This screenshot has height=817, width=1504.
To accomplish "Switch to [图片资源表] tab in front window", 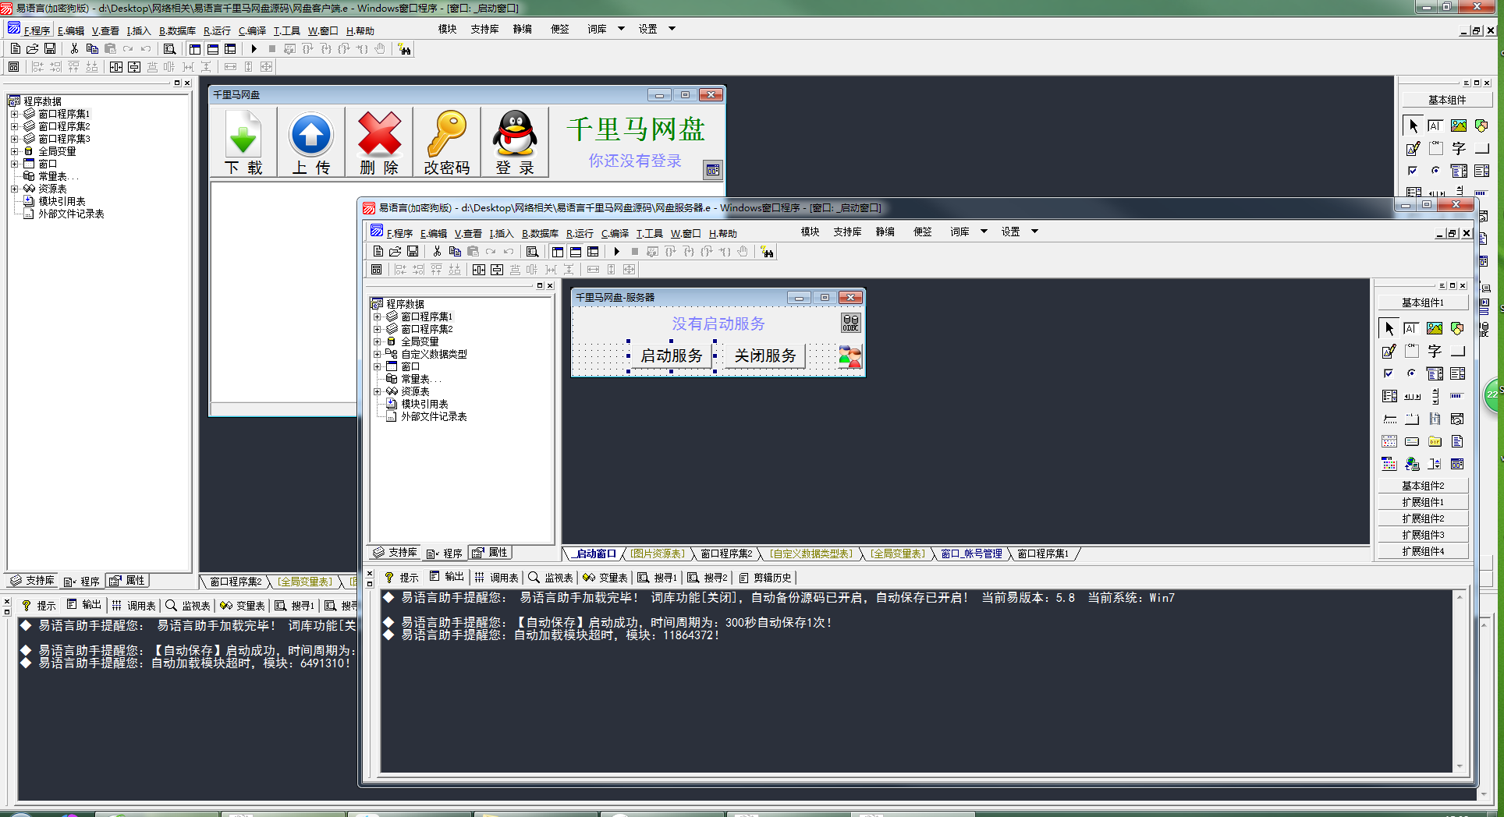I will [658, 554].
